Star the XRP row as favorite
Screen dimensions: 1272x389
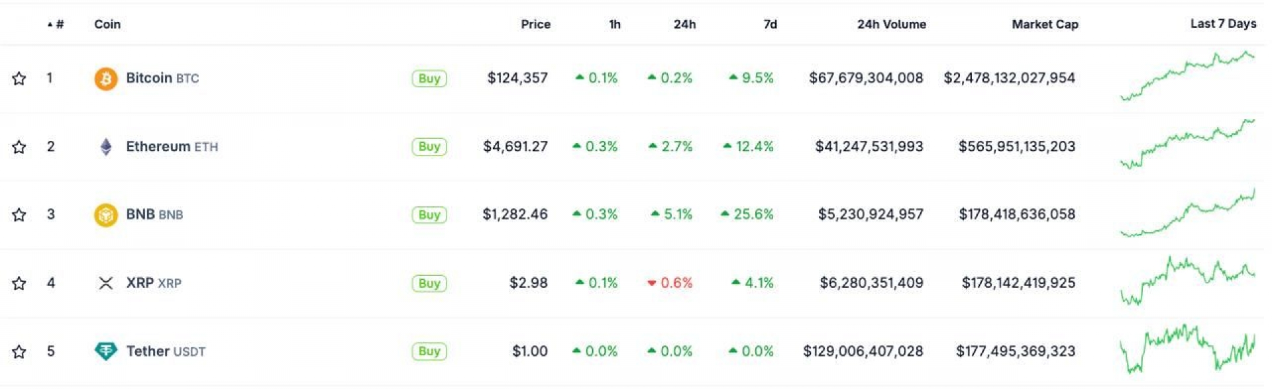click(x=19, y=283)
